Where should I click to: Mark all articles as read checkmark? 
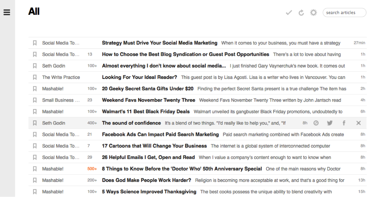click(x=289, y=13)
